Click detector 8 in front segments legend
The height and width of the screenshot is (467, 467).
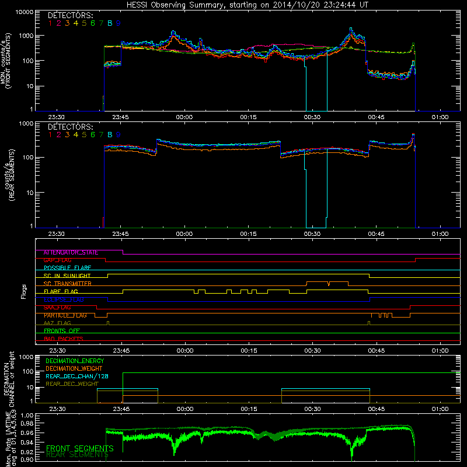point(110,23)
